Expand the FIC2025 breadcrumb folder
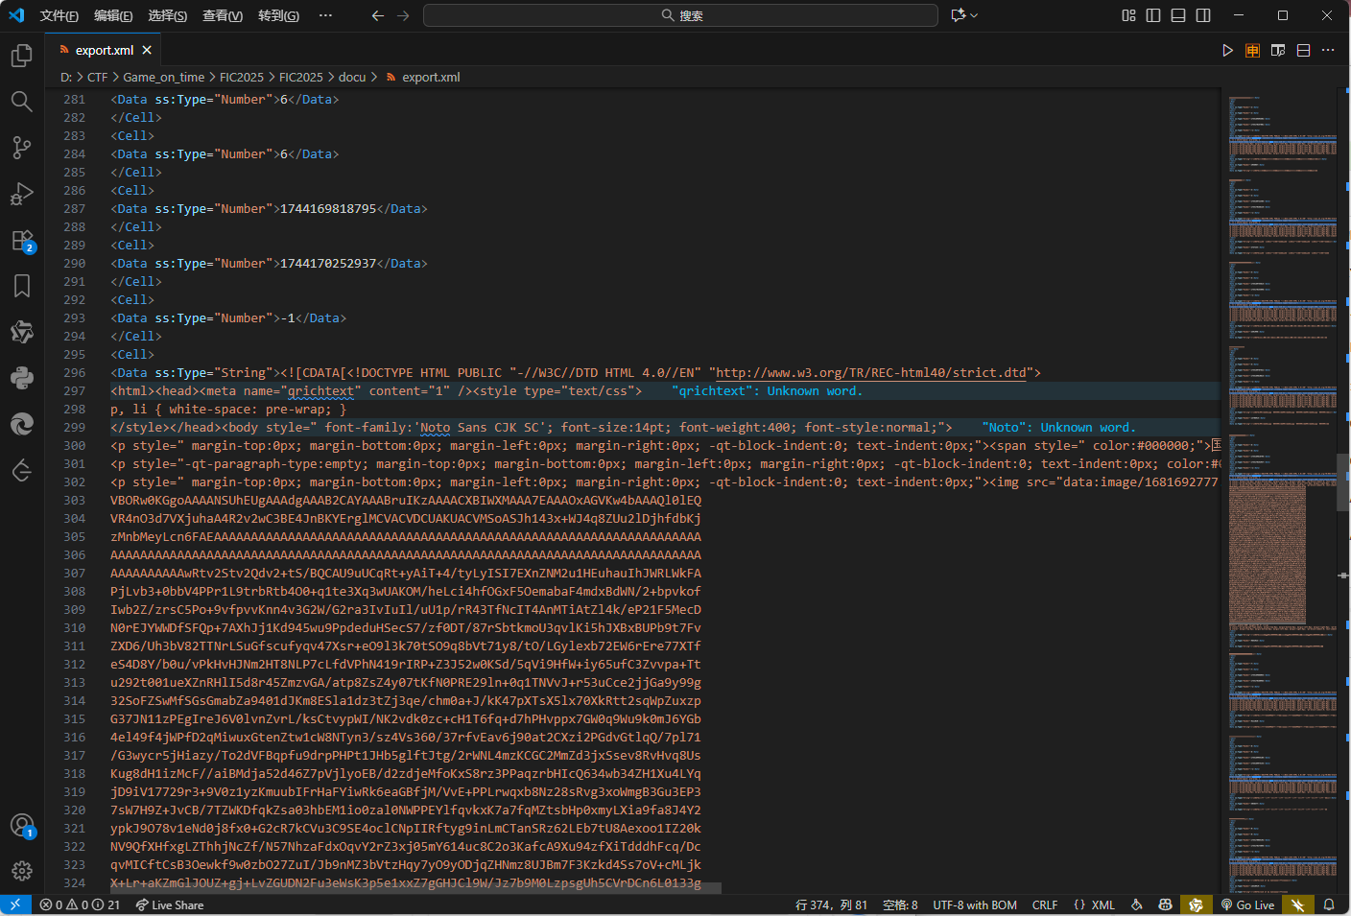The image size is (1351, 916). (x=241, y=77)
